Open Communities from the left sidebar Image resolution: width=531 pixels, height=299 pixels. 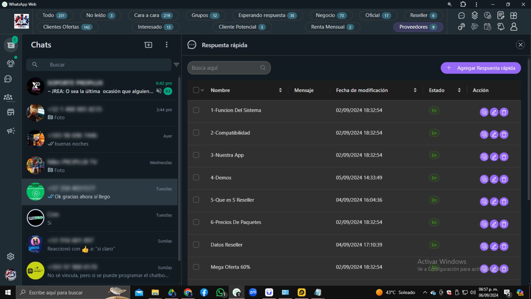click(x=8, y=97)
